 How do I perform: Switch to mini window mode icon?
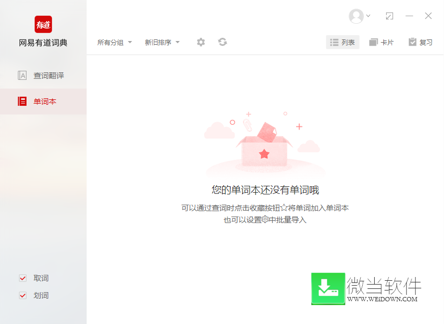(x=389, y=16)
